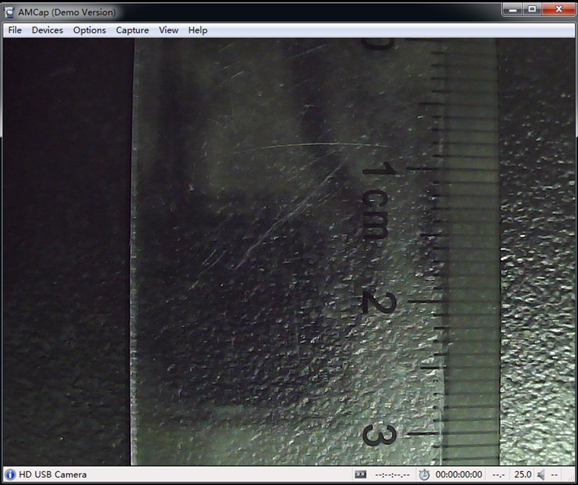Maximize the AMCap window
Screen dimensions: 578x485
533,9
